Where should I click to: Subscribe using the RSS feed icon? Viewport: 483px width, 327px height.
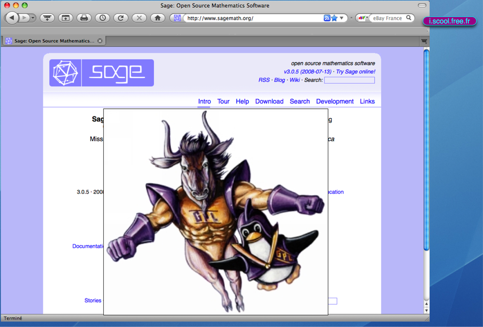click(x=327, y=18)
